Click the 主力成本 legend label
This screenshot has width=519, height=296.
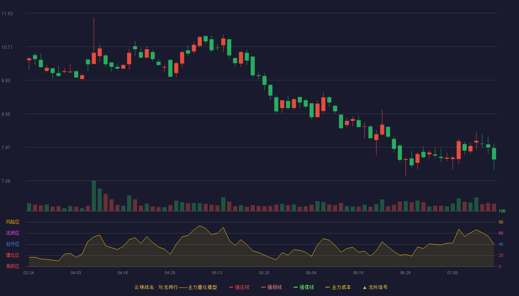click(x=341, y=287)
